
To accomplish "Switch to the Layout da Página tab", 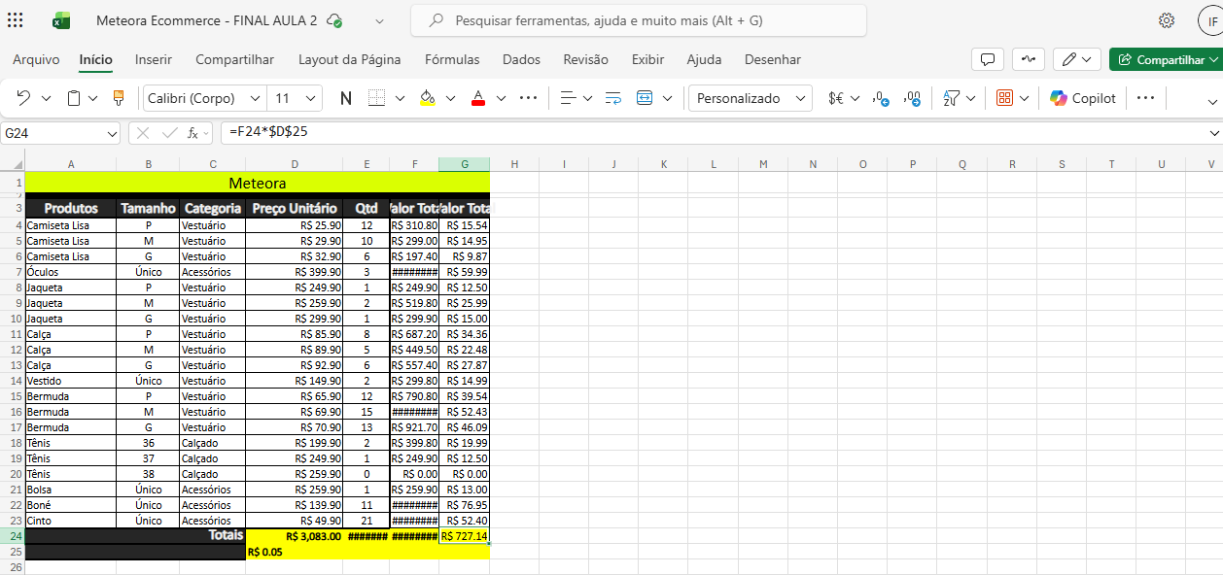I will tap(350, 59).
